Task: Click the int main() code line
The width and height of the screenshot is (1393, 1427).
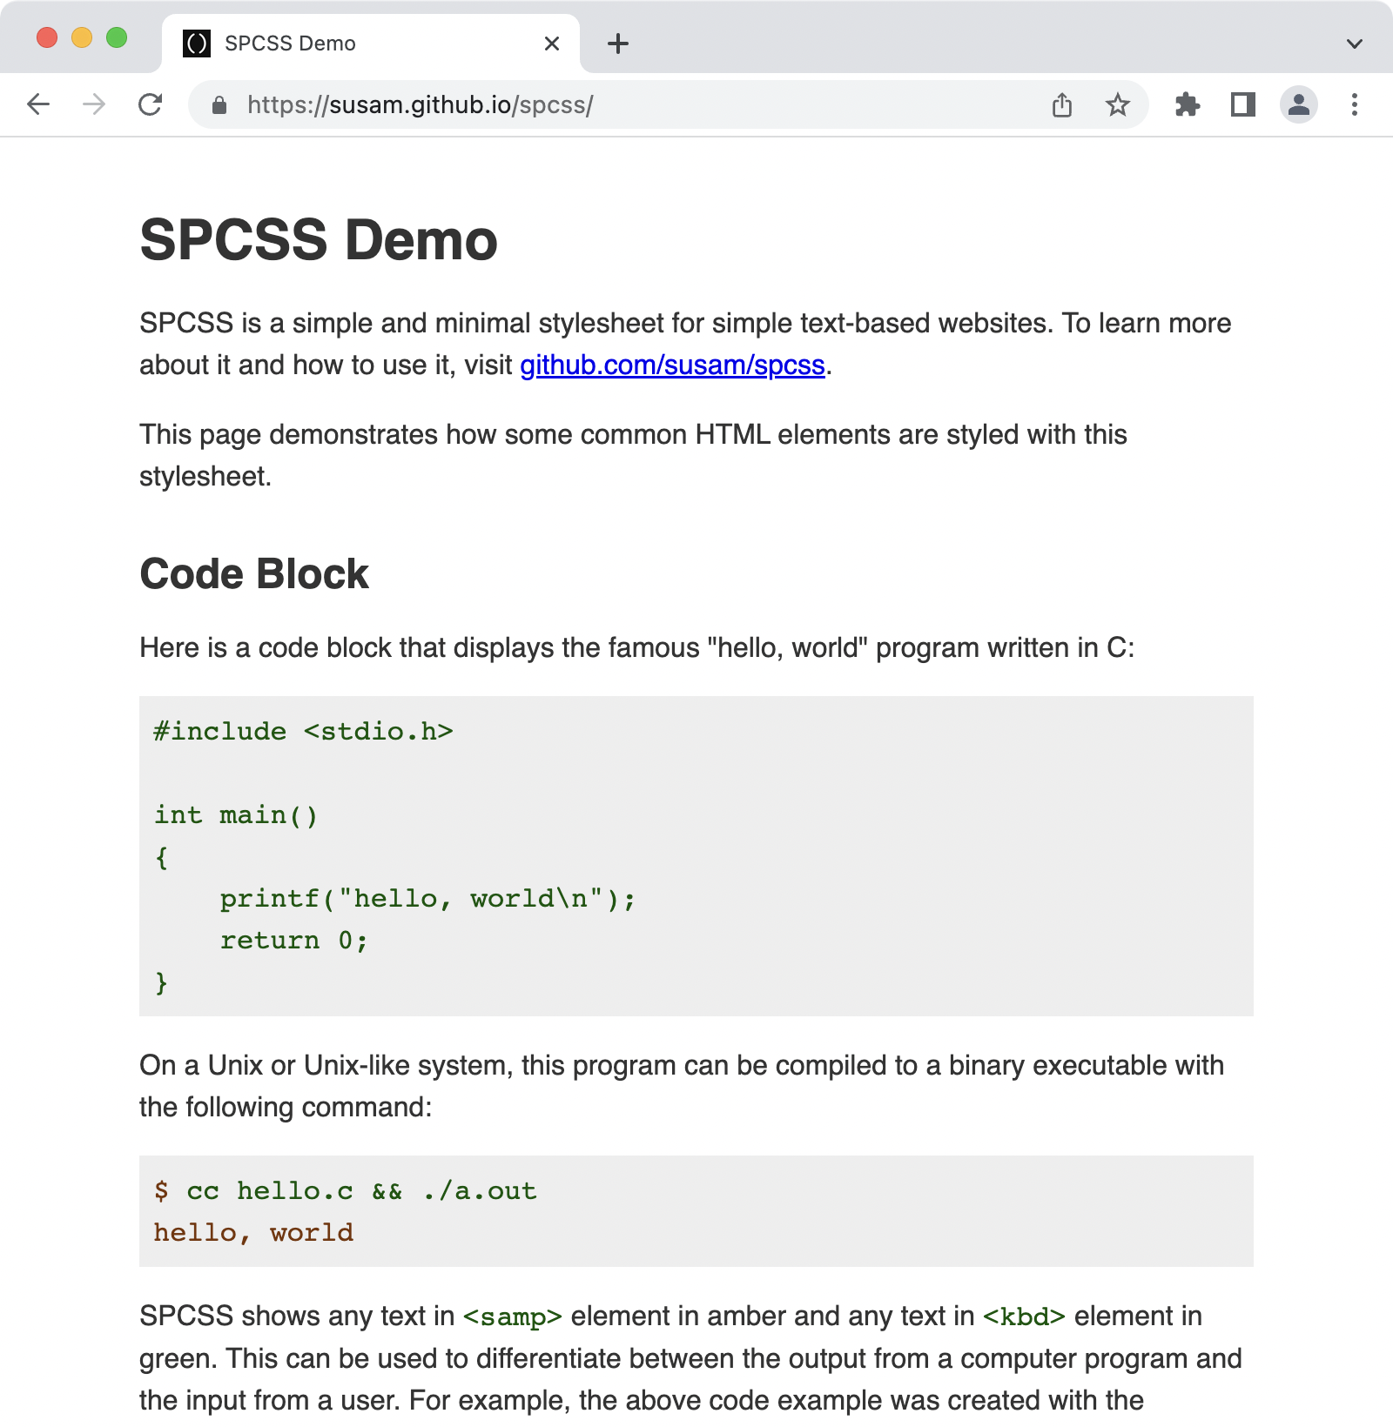Action: click(236, 815)
